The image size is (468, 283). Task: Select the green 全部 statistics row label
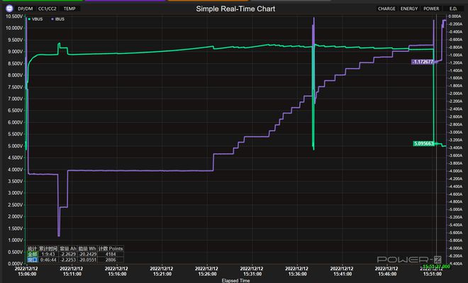pos(32,254)
